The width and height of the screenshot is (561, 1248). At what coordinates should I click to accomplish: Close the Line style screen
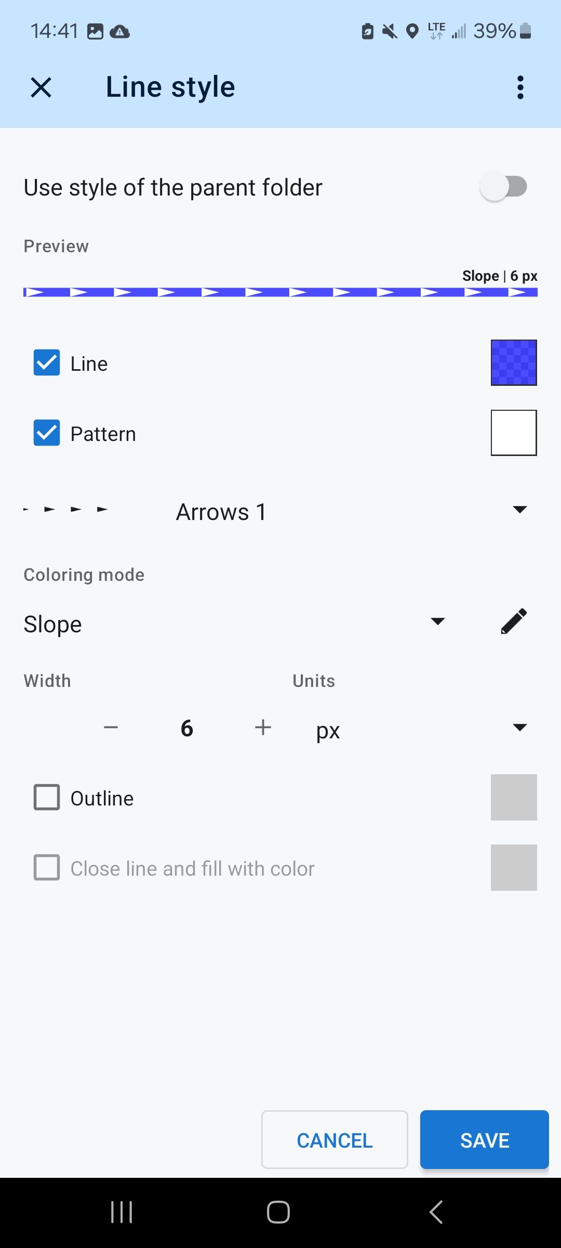pos(41,87)
